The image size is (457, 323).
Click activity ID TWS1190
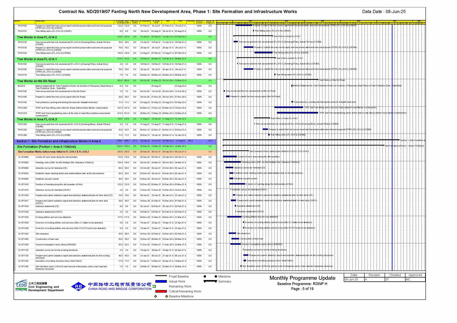(22, 97)
